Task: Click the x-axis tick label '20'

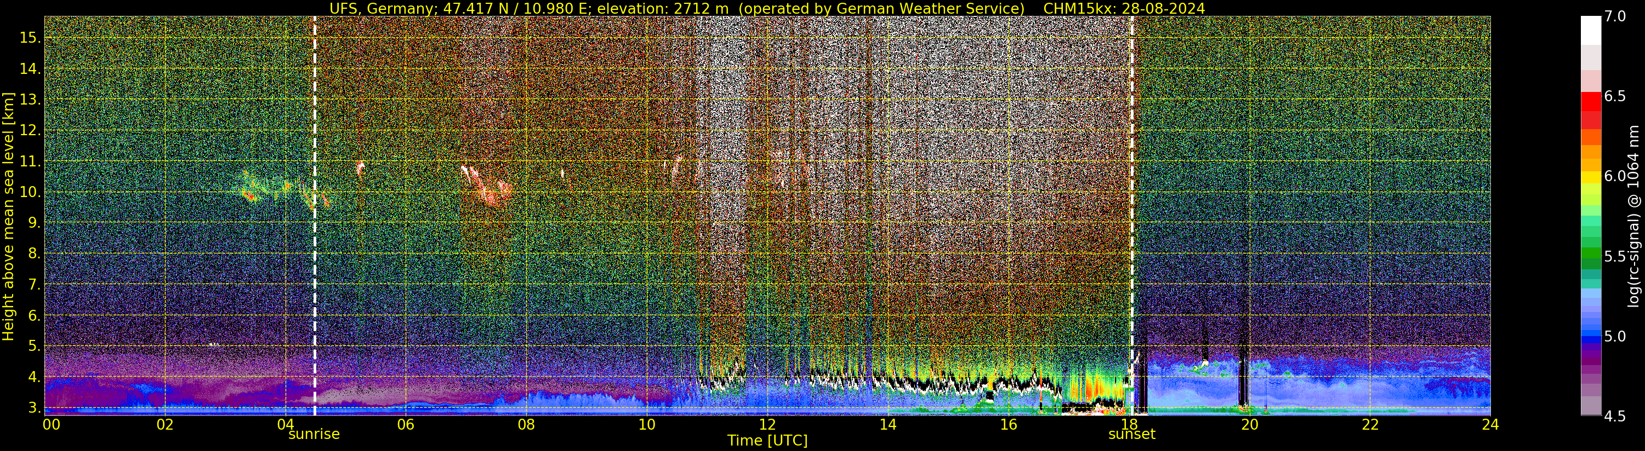Action: 1250,424
